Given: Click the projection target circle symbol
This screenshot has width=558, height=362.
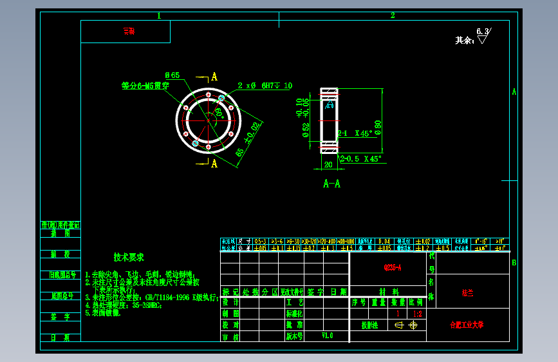Looking at the screenshot, I should tap(413, 325).
